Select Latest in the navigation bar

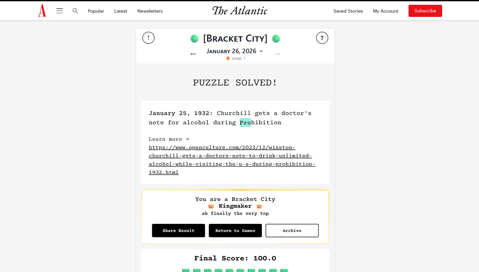[121, 11]
